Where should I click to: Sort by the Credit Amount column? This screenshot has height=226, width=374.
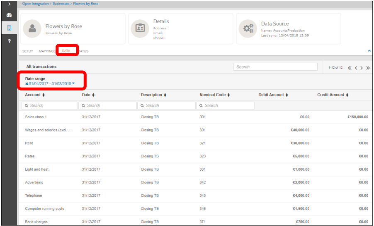pyautogui.click(x=333, y=95)
